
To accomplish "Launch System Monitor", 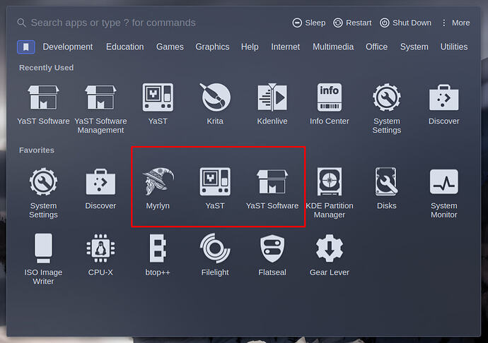I will pos(444,193).
